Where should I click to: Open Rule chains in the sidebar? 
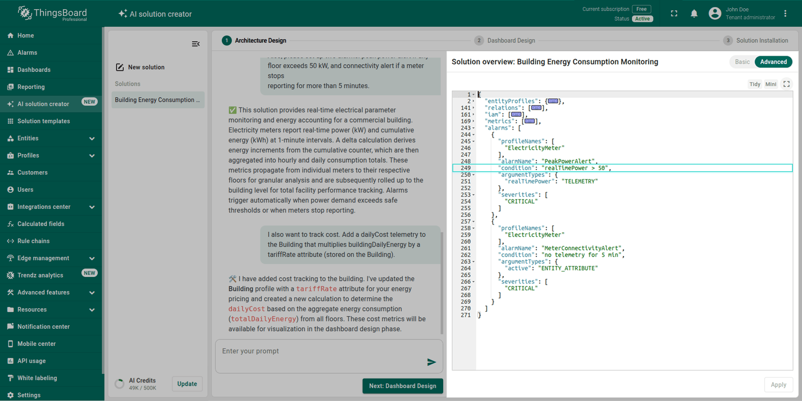(33, 241)
